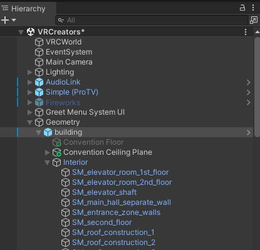
Task: Select the Fireworks label
Action: click(x=63, y=102)
